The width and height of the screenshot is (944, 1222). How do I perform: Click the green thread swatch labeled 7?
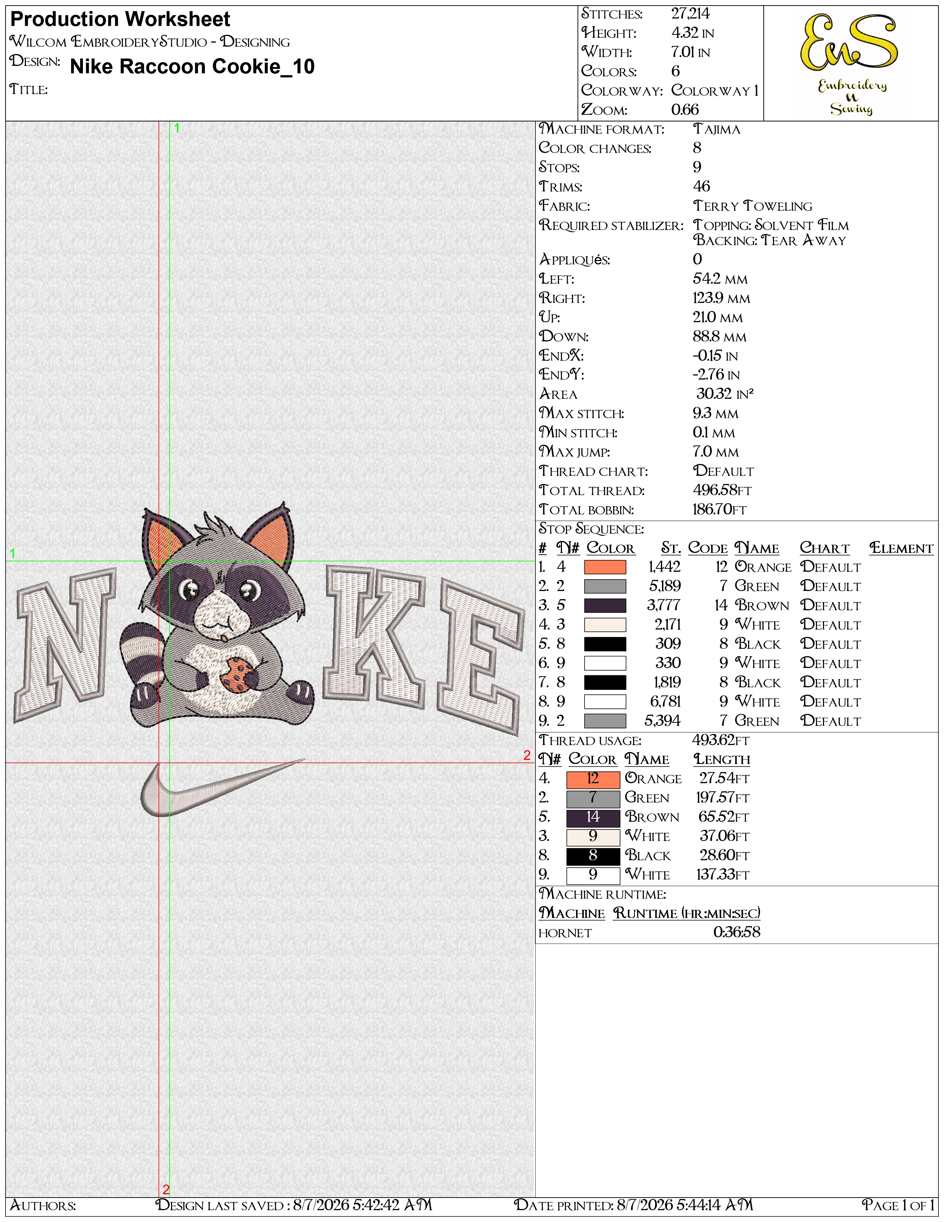(x=593, y=798)
